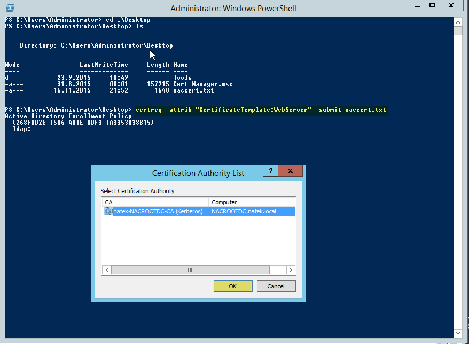Click the Administrator: Windows PowerShell title

pos(233,9)
